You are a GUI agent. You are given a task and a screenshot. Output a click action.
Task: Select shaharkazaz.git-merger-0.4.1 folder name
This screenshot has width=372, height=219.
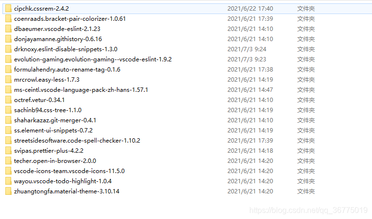click(55, 120)
